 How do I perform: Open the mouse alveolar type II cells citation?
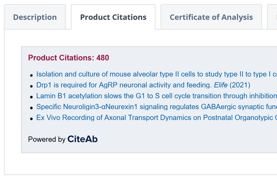click(x=157, y=74)
